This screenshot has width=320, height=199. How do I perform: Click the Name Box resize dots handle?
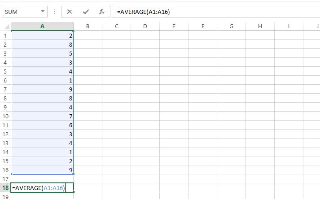54,12
